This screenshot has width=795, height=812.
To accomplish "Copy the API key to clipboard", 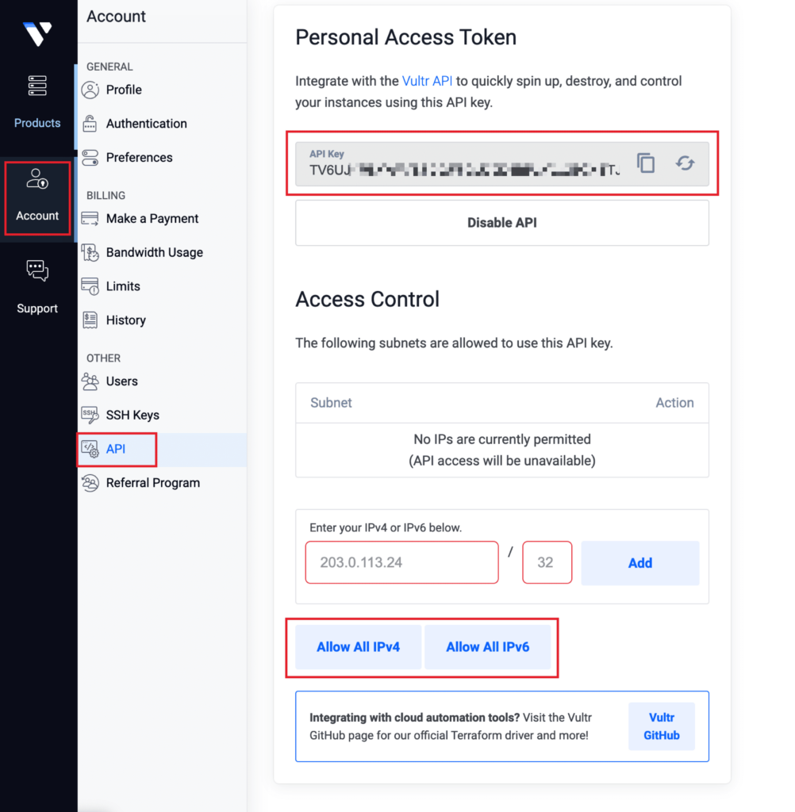I will (646, 163).
